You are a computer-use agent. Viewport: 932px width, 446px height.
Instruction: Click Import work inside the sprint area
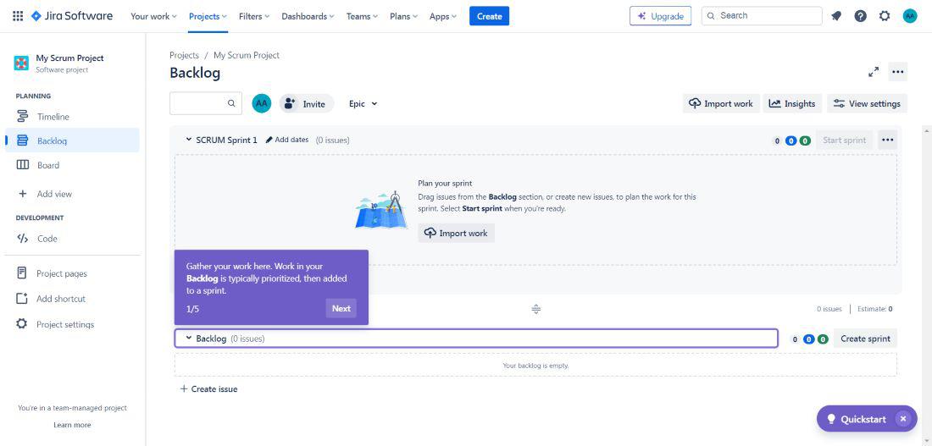point(456,233)
